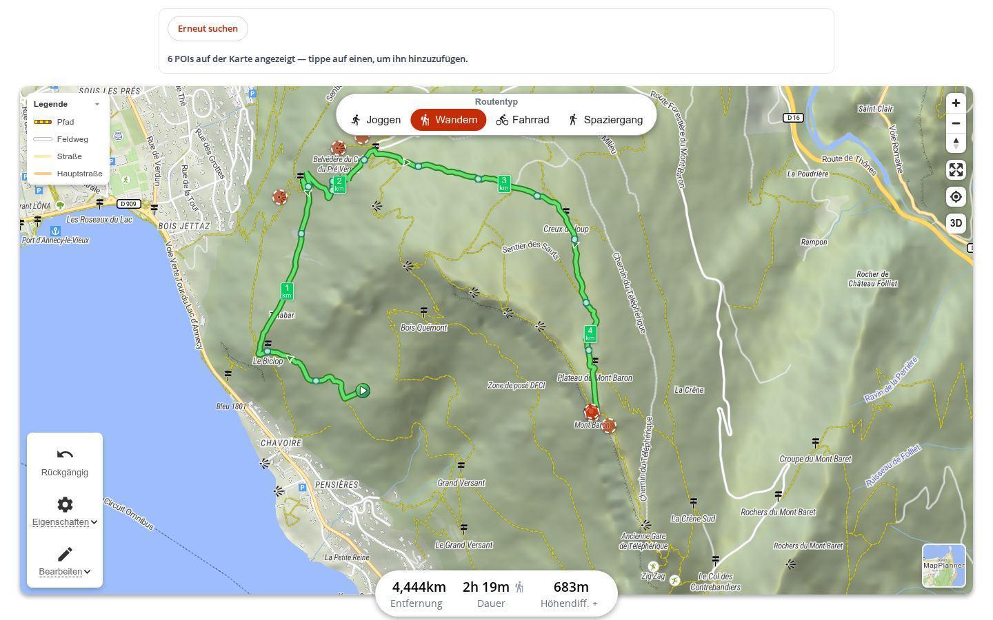
Task: Enter fullscreen map view
Action: [x=956, y=169]
